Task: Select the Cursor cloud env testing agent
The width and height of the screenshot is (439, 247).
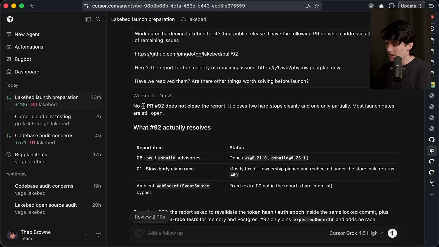Action: 54,120
